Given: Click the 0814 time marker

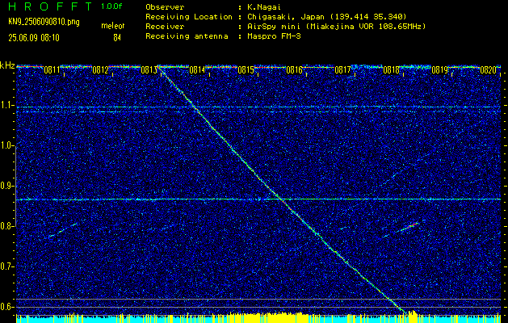Looking at the screenshot, I should [x=197, y=70].
